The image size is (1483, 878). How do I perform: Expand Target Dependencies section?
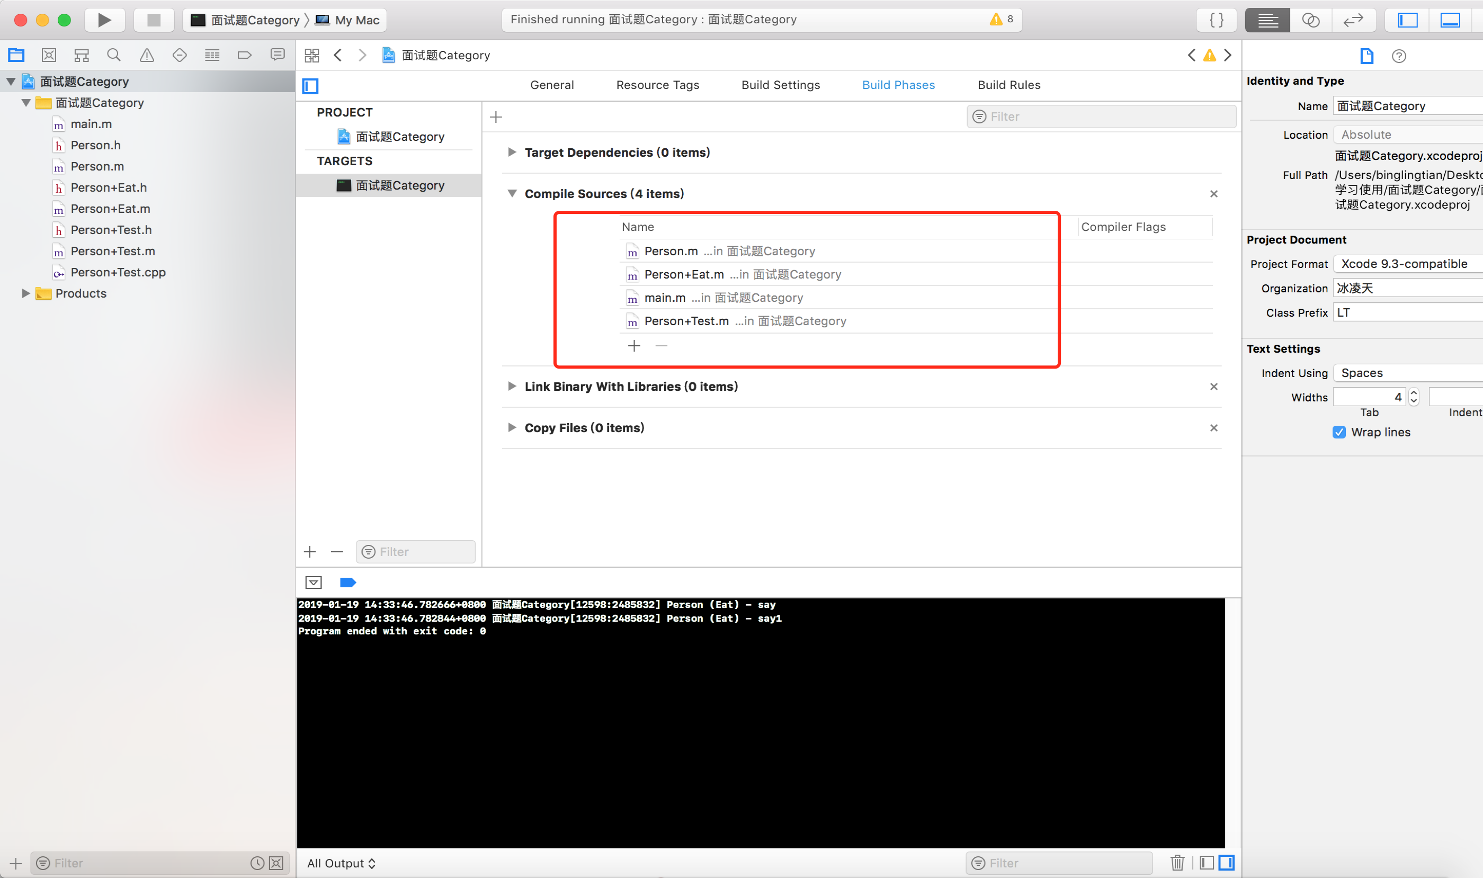coord(512,152)
